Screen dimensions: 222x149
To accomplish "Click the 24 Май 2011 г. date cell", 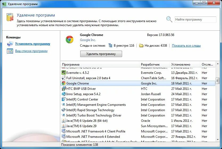I will pos(181,94).
